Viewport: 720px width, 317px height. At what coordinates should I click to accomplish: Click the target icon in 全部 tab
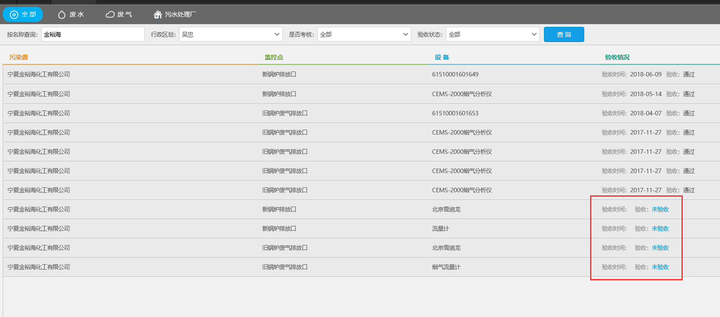point(14,15)
